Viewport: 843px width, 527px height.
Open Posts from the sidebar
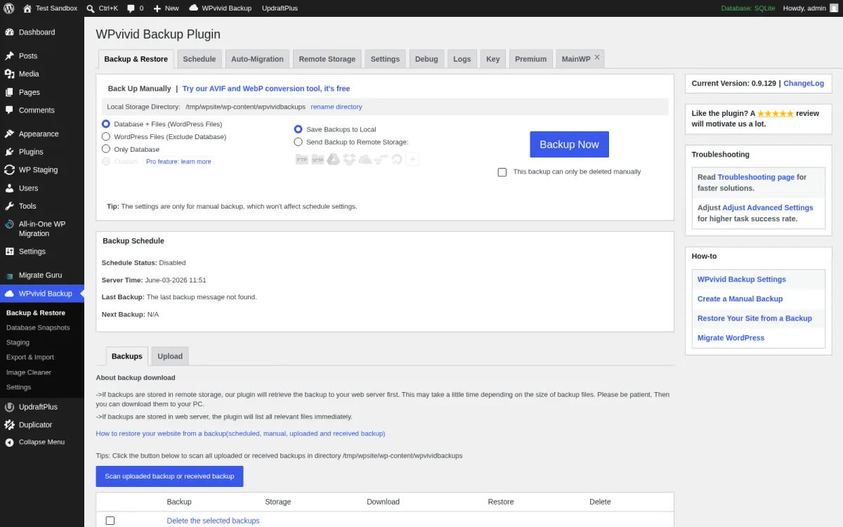tap(42, 56)
